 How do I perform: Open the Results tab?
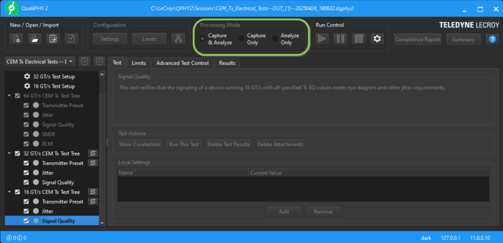pos(227,63)
